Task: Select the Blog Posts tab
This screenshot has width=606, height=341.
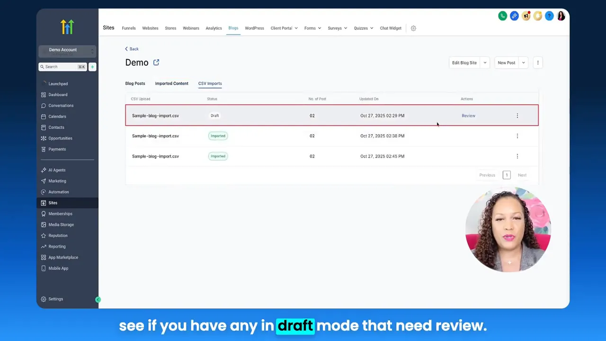Action: pyautogui.click(x=135, y=83)
